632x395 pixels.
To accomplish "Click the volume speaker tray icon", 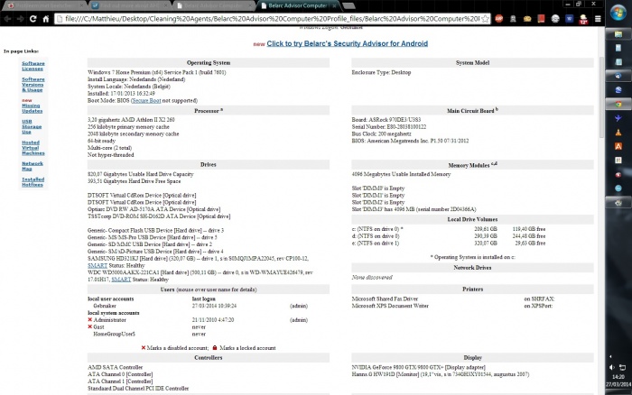I will point(612,367).
